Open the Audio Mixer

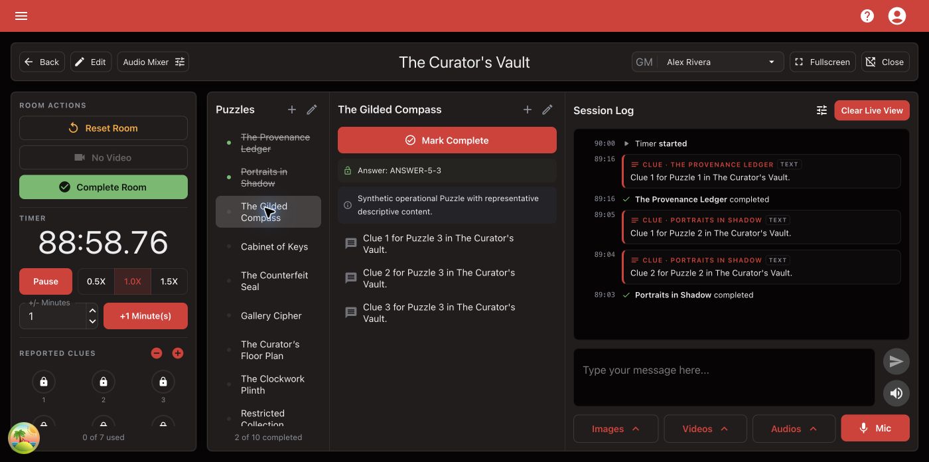click(x=153, y=62)
